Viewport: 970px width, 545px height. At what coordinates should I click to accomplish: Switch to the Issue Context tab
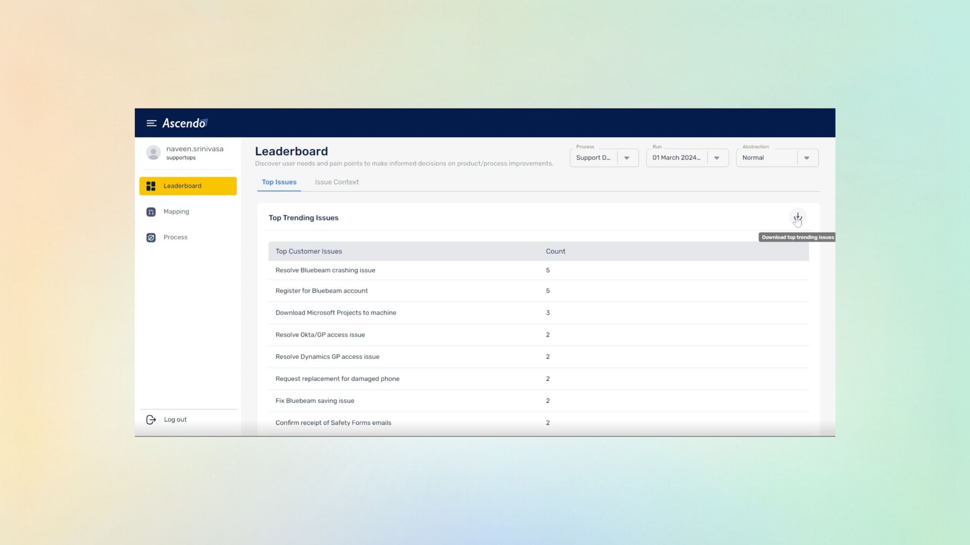click(336, 182)
